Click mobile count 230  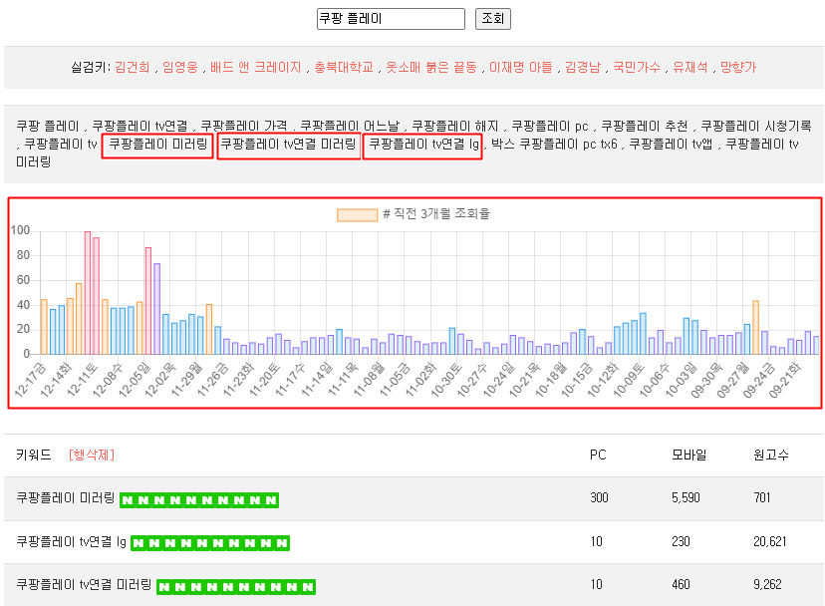coord(681,541)
